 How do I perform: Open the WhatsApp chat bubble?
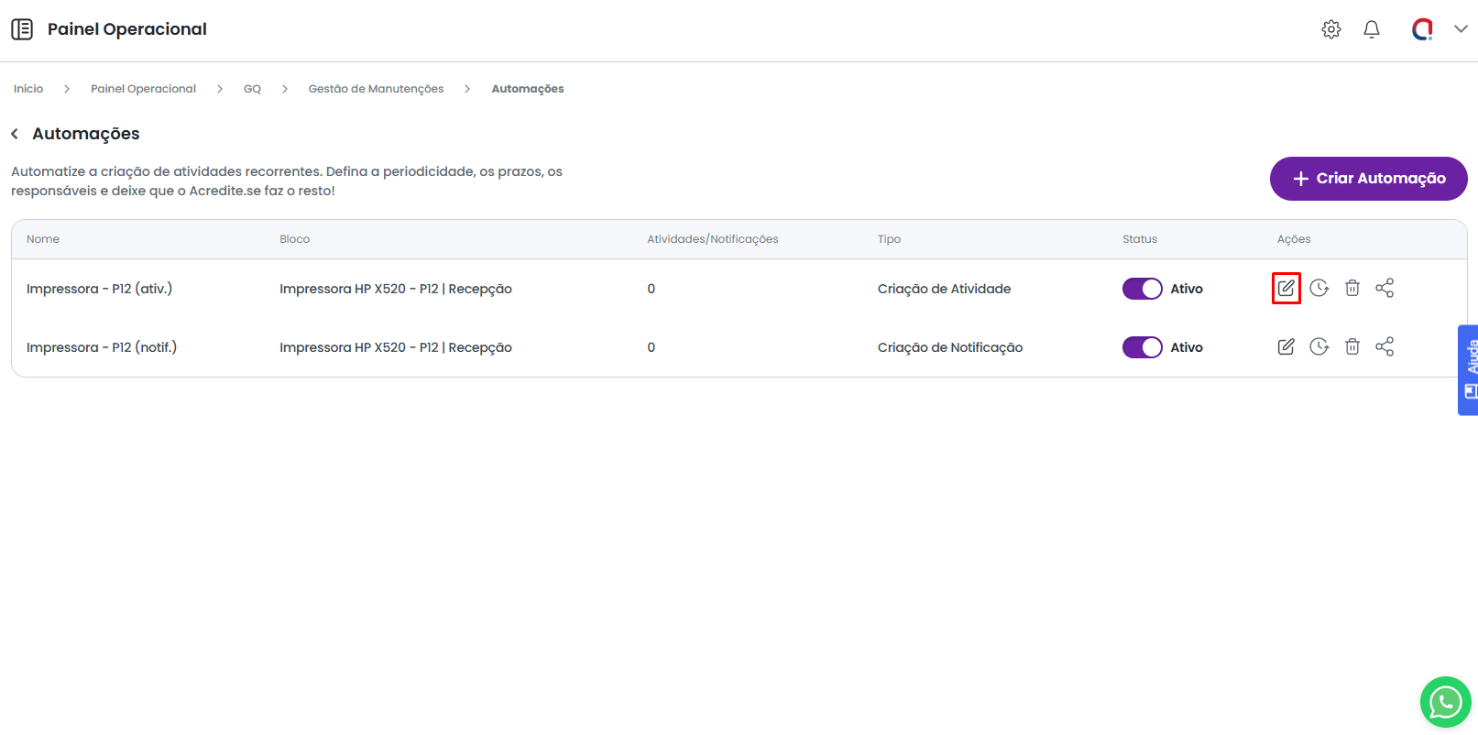click(x=1445, y=702)
